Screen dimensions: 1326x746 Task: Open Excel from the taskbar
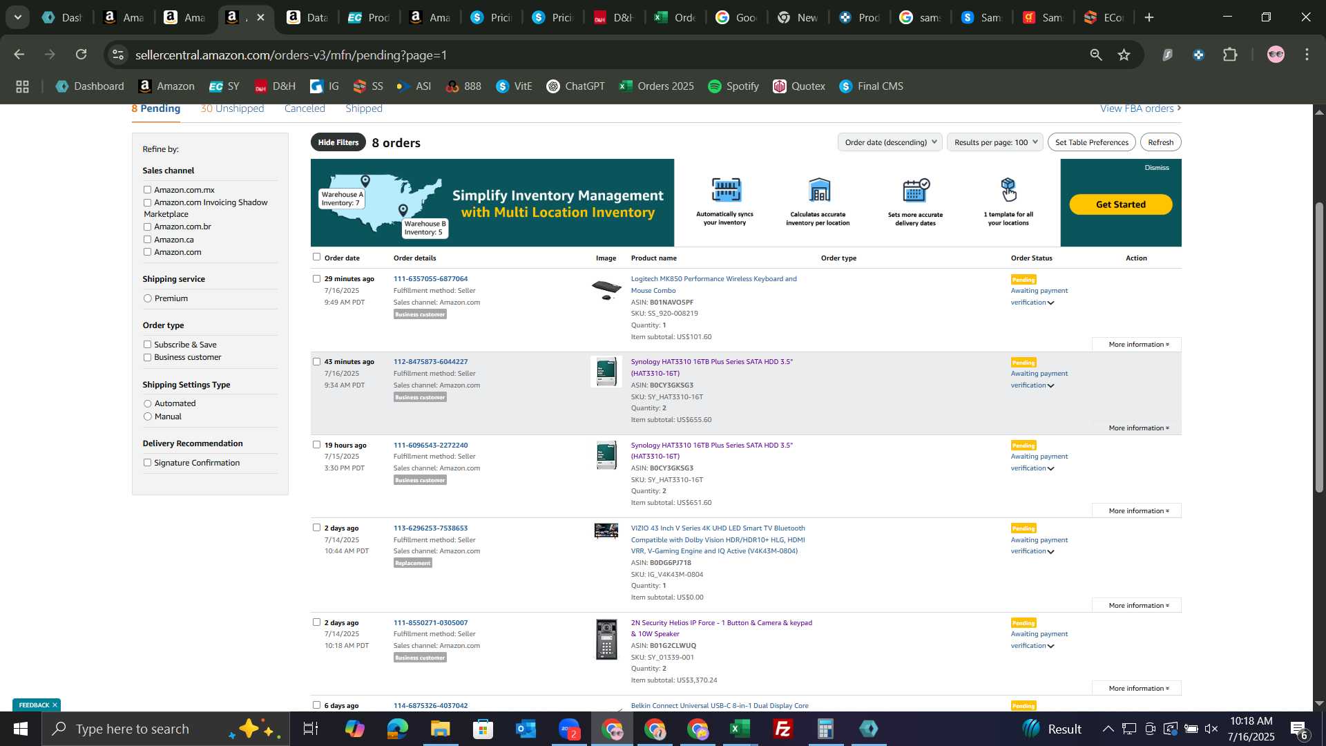pos(740,729)
